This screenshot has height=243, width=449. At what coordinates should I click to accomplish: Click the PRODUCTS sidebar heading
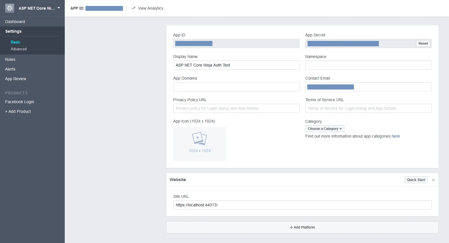click(16, 93)
